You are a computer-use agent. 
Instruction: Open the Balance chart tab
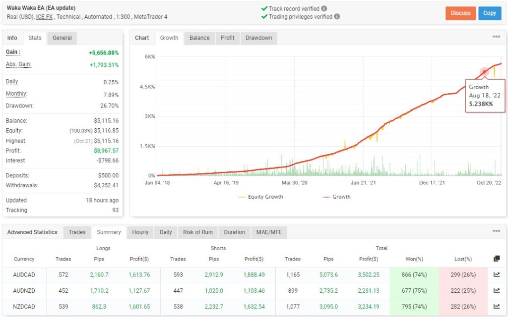[x=199, y=38]
